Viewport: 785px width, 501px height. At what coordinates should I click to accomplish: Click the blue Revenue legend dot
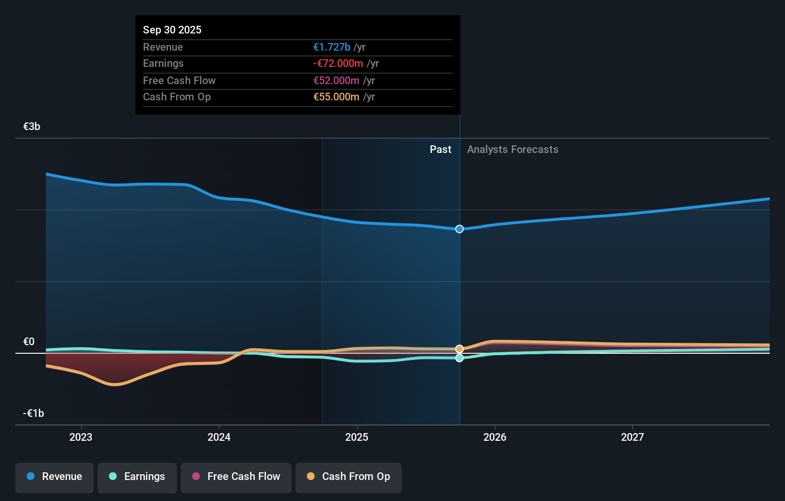tap(30, 477)
